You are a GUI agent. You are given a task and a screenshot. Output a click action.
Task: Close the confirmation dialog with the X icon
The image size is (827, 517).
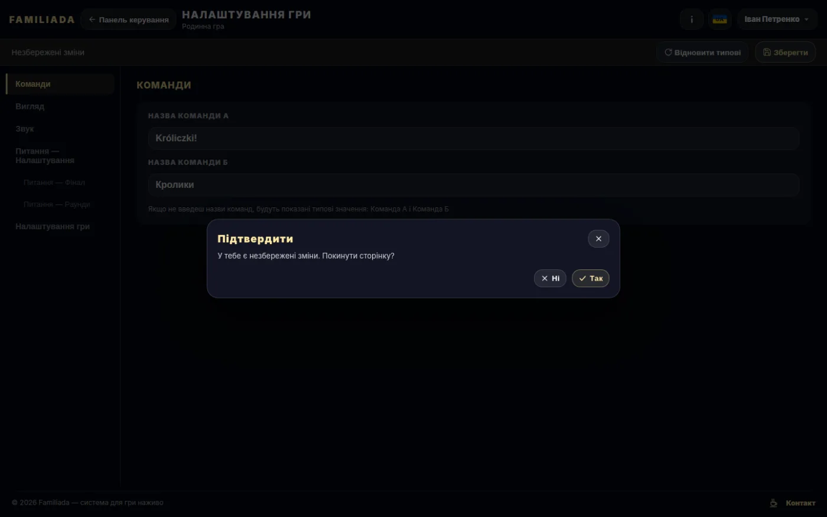[598, 239]
